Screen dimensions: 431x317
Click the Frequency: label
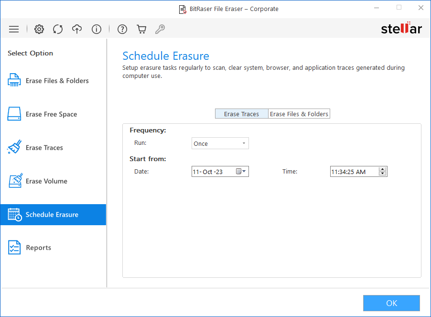coord(148,131)
